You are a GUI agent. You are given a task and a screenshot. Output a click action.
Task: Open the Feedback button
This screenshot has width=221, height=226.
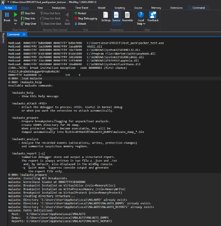coord(153,17)
